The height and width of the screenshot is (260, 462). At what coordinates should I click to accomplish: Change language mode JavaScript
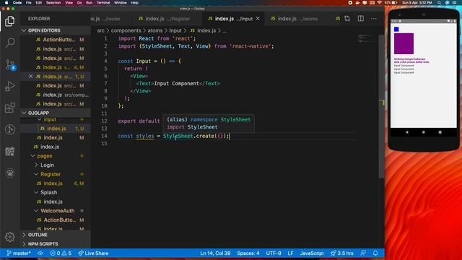coord(312,253)
